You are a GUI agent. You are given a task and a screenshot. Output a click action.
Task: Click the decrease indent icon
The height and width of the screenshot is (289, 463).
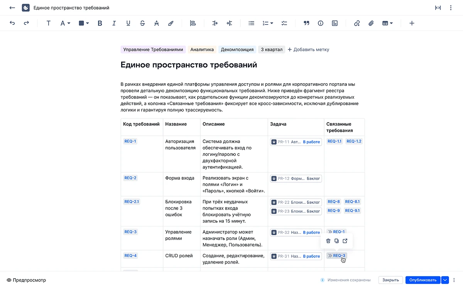click(215, 23)
